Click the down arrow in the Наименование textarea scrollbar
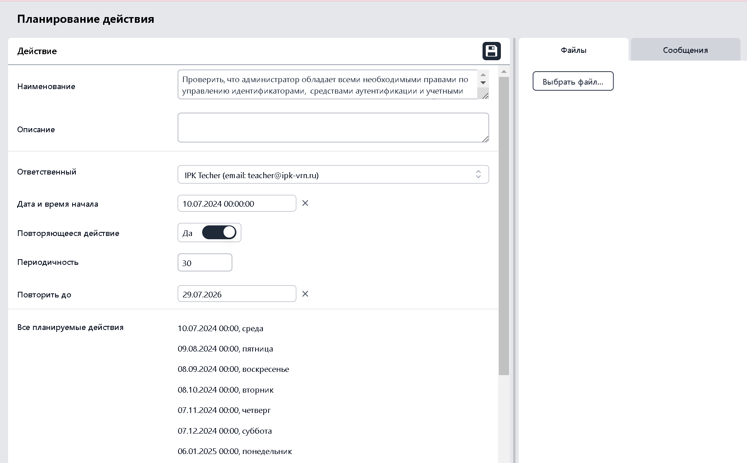 (483, 83)
